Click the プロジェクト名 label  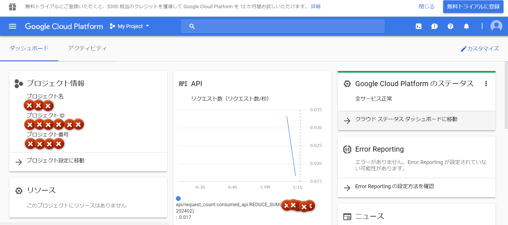45,96
